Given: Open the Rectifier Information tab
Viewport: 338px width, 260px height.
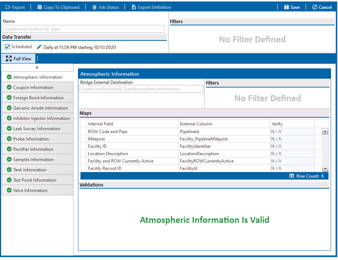Looking at the screenshot, I should pos(33,149).
